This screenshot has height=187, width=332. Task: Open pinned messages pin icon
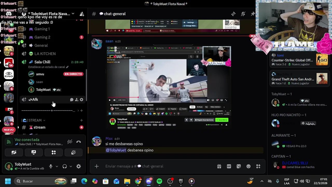pyautogui.click(x=253, y=14)
